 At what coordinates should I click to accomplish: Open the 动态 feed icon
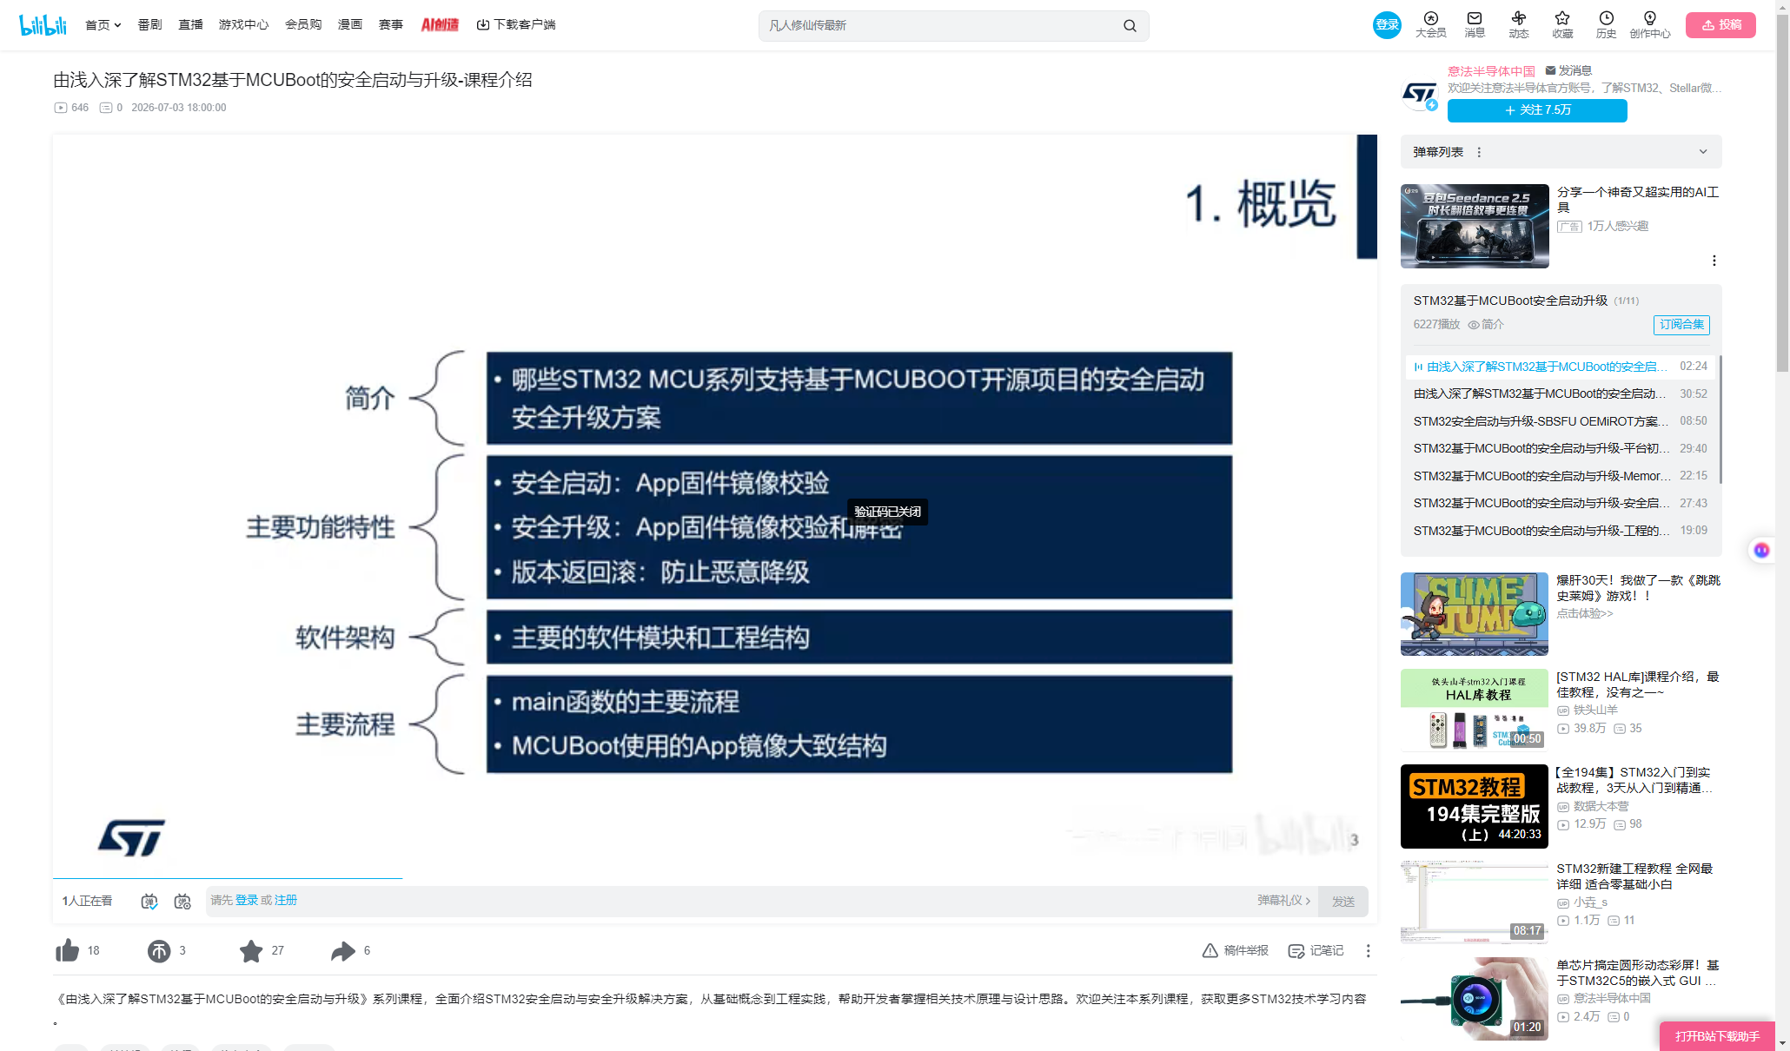point(1519,24)
